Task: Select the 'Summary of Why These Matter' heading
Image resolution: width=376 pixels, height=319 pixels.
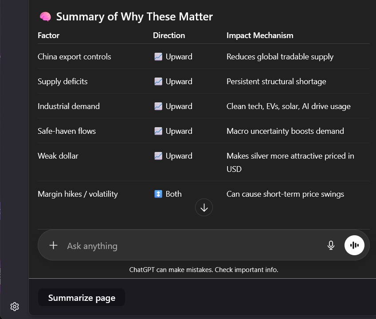Action: (x=134, y=17)
